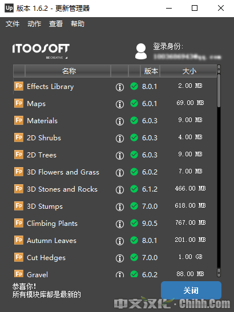
Task: Minimize the 更新管理器 window
Action: coord(169,8)
